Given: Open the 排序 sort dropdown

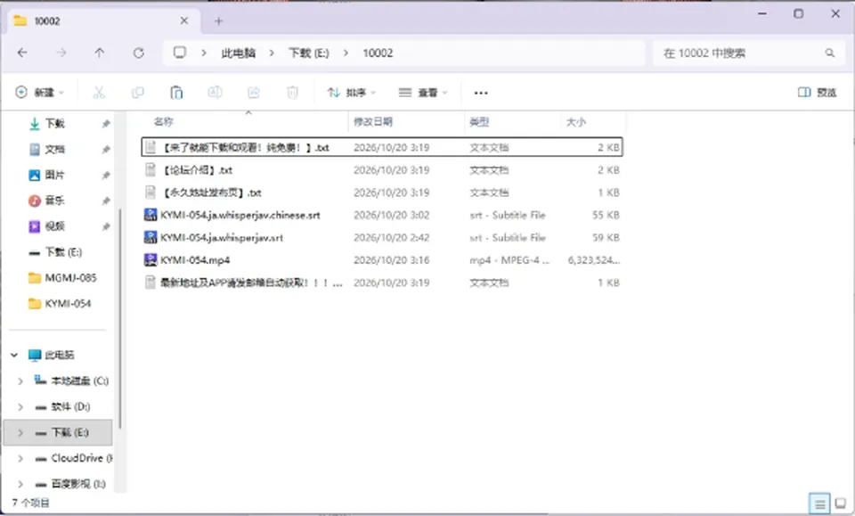Looking at the screenshot, I should [351, 93].
